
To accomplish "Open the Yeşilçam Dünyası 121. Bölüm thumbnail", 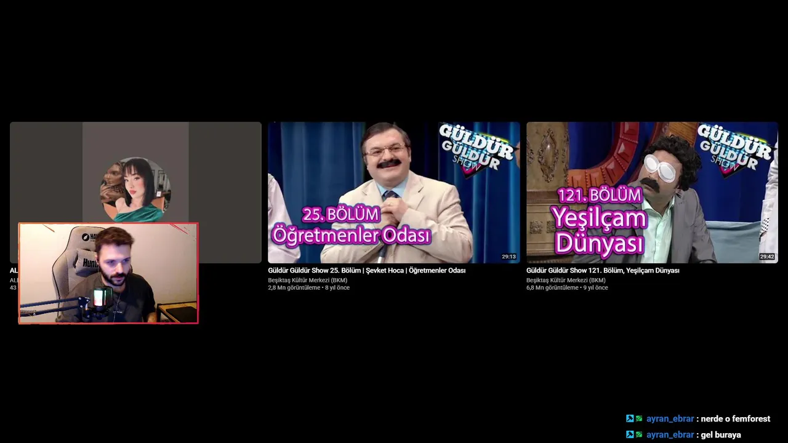I will click(x=652, y=193).
